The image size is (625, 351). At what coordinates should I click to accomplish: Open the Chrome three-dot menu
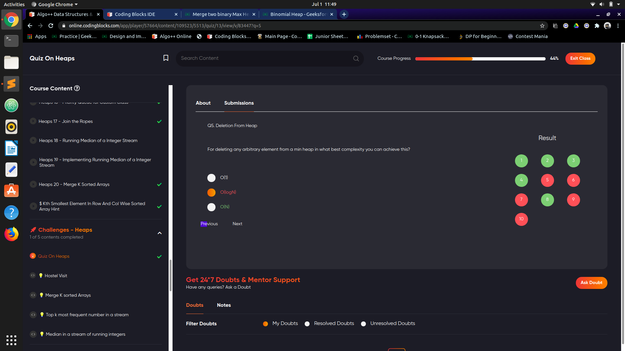pyautogui.click(x=618, y=26)
